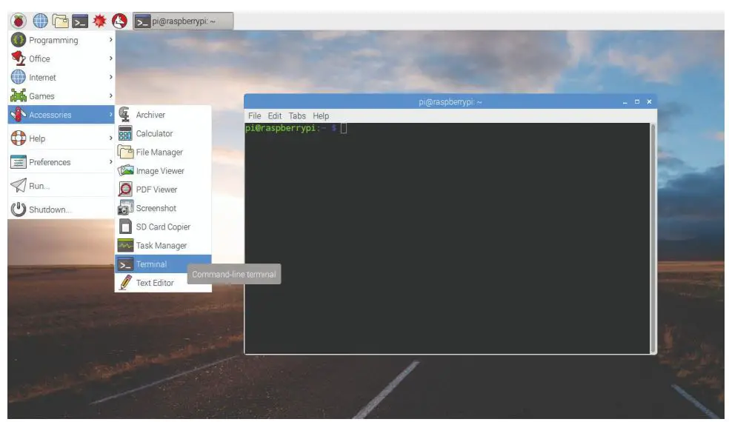
Task: Start Screenshot from Accessories
Action: click(x=163, y=208)
